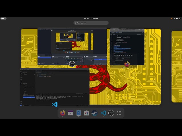Open a new tab in Firefox

128,28
